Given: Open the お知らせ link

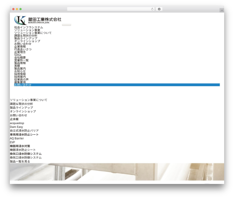Looking at the screenshot, I should [x=20, y=71].
